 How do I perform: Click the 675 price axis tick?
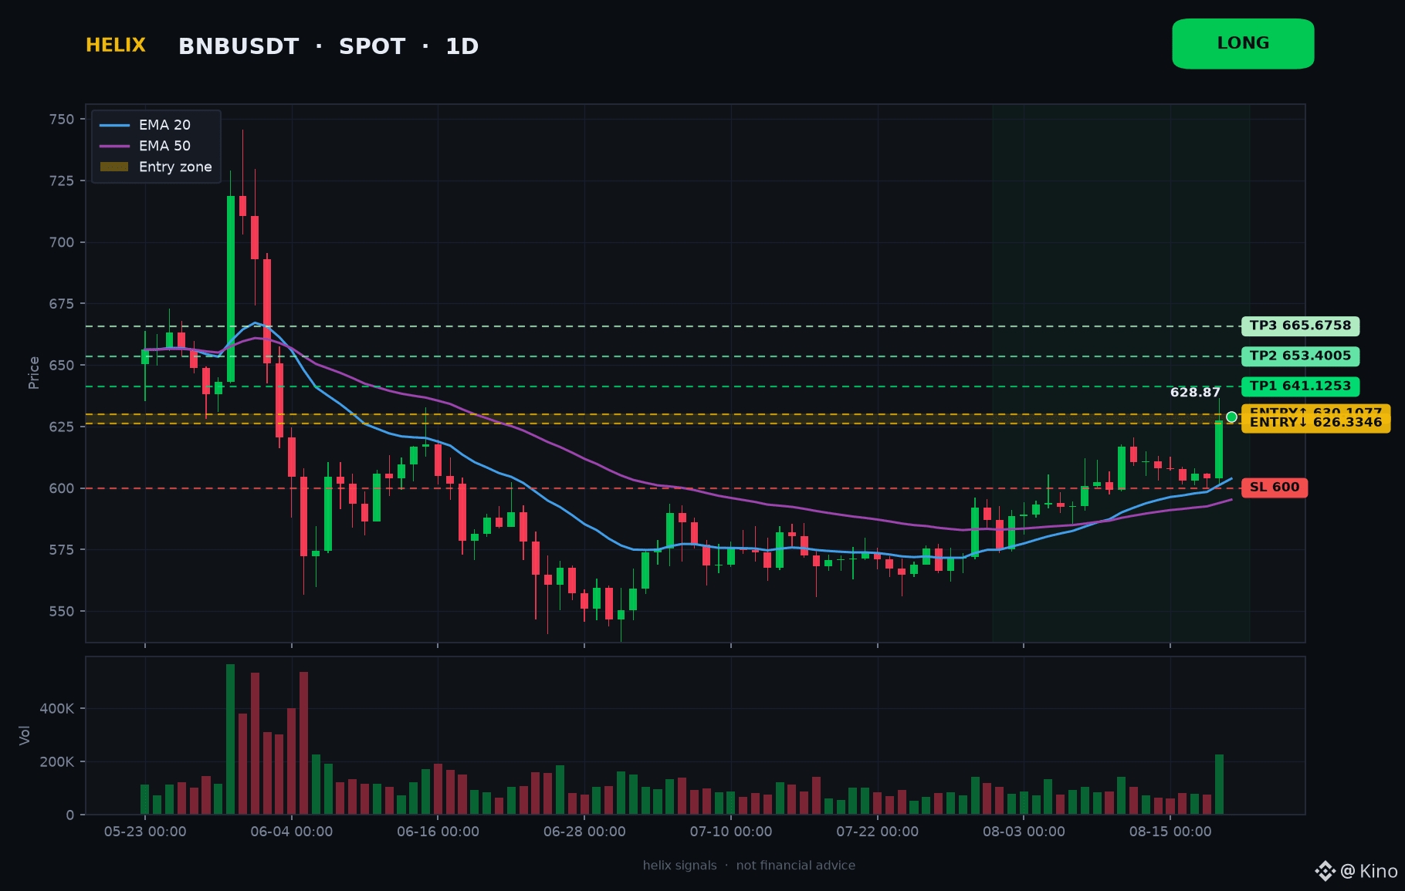[62, 304]
